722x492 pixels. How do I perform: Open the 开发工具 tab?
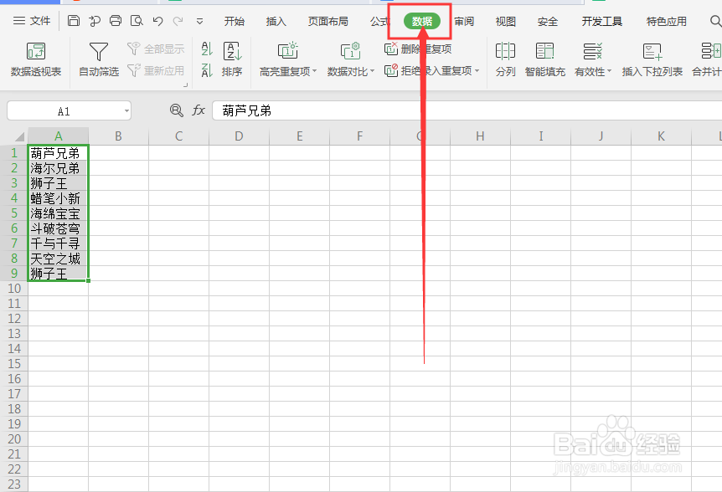601,21
